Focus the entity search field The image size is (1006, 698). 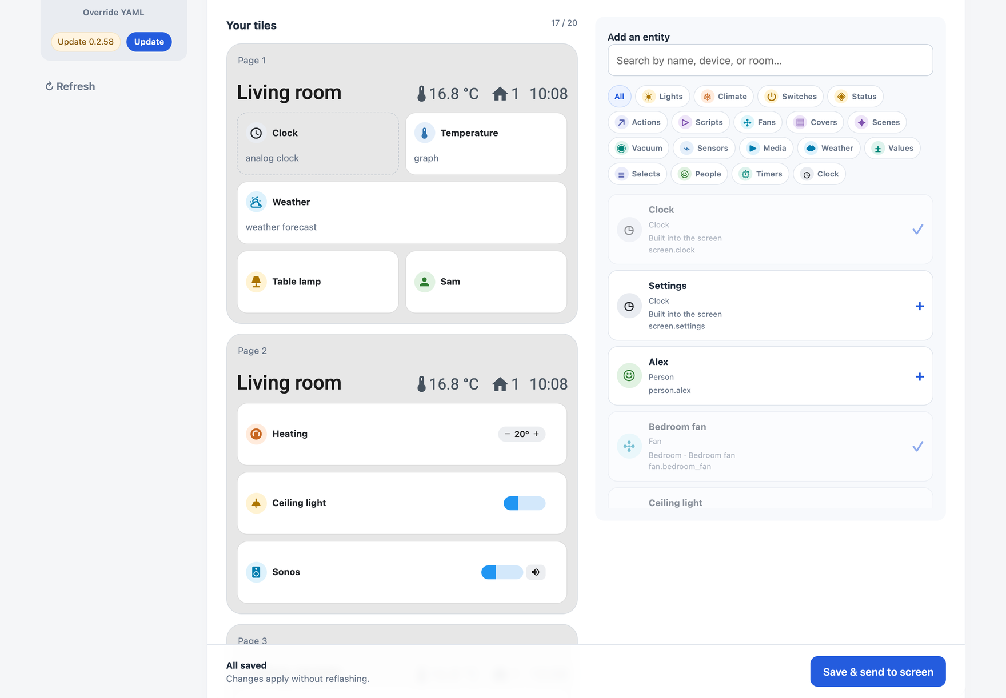pyautogui.click(x=770, y=61)
